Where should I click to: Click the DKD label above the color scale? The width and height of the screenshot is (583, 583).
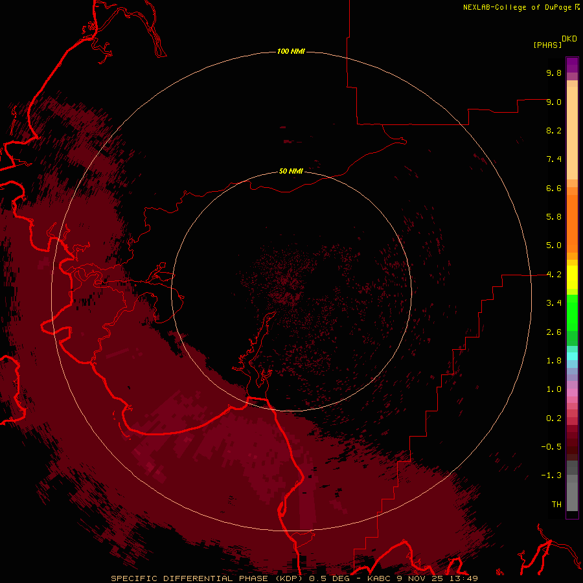tap(569, 39)
